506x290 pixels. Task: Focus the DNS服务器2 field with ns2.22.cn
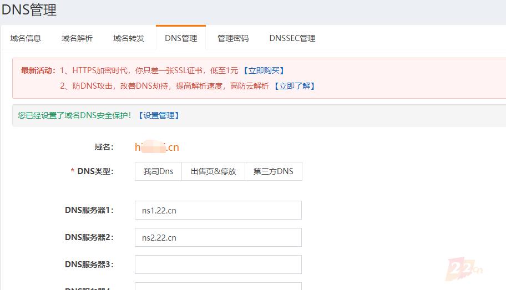pyautogui.click(x=218, y=237)
